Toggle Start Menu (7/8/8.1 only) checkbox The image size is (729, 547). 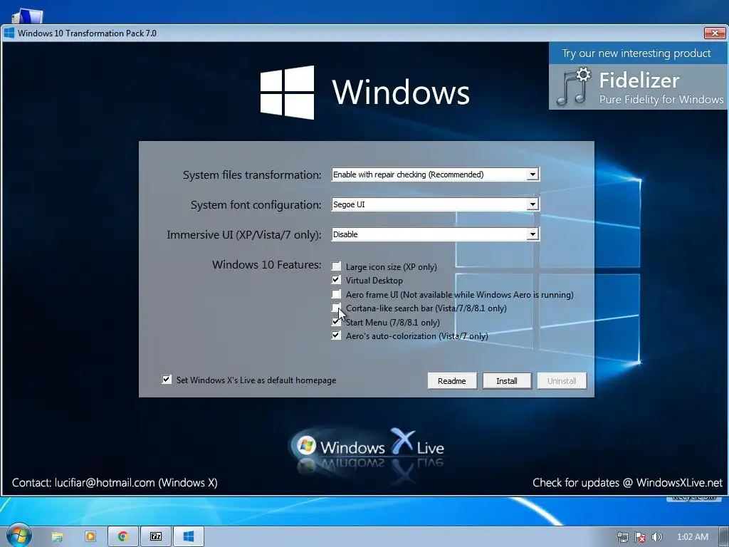click(x=335, y=322)
